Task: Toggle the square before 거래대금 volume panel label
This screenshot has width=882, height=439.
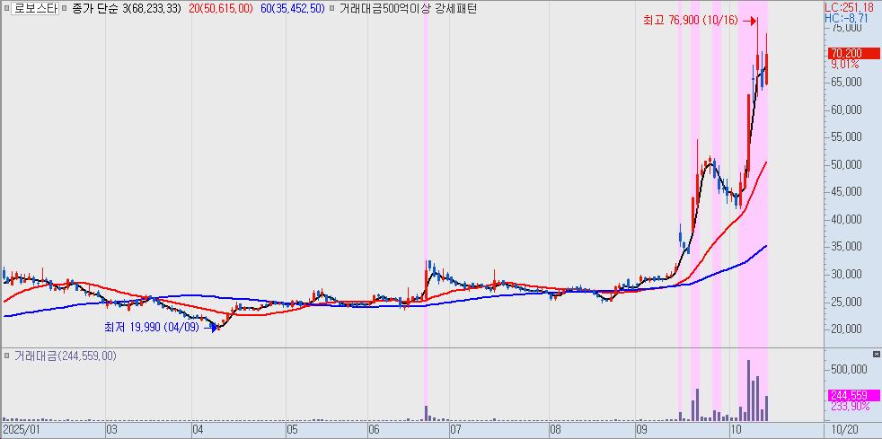Action: (x=7, y=356)
